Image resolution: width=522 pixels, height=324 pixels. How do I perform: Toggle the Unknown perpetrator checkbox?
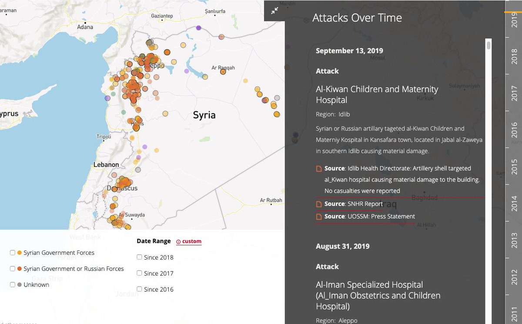click(13, 285)
